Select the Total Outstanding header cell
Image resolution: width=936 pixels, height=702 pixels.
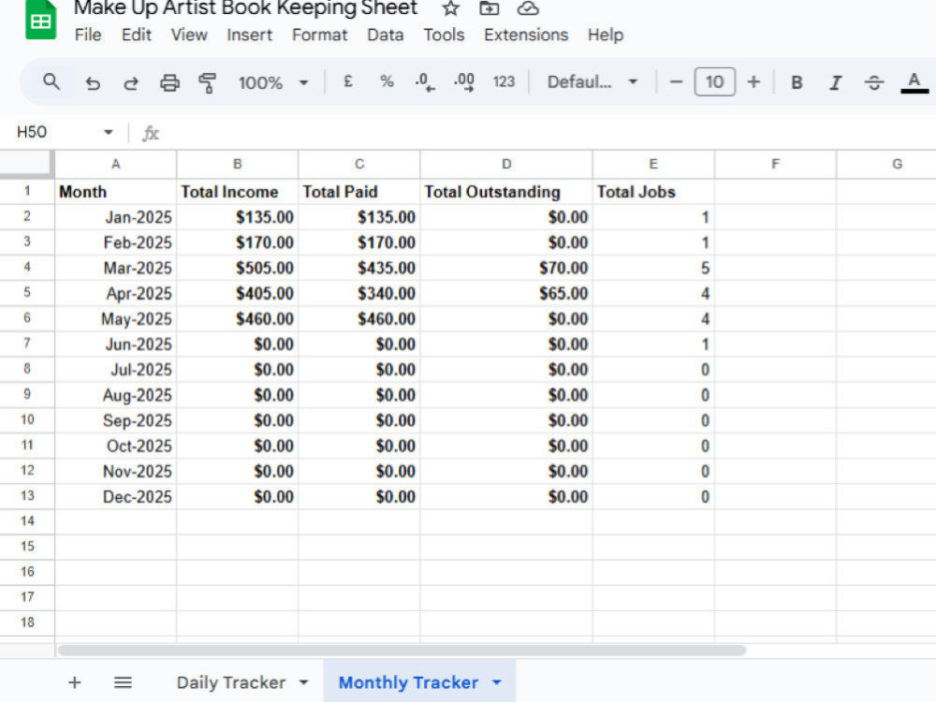coord(506,192)
